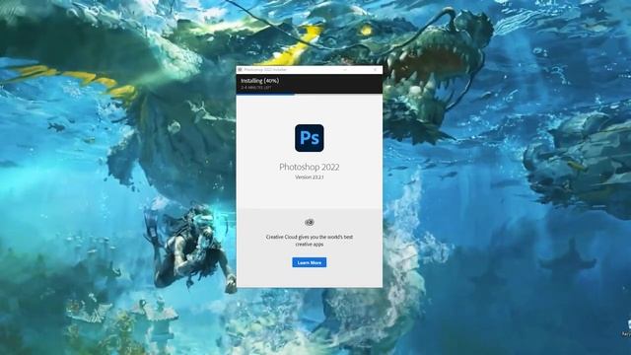Screen dimensions: 631x355
Task: Minimize the Photoshop 2022 Installer window
Action: (345, 70)
